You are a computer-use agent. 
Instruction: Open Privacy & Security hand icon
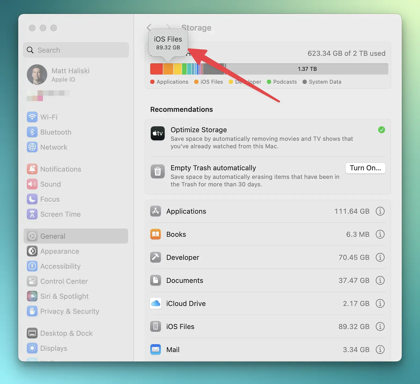pyautogui.click(x=32, y=311)
